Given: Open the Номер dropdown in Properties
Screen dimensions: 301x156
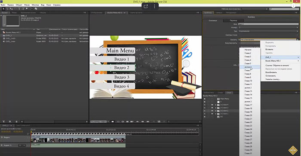Looking at the screenshot, I should tap(268, 28).
